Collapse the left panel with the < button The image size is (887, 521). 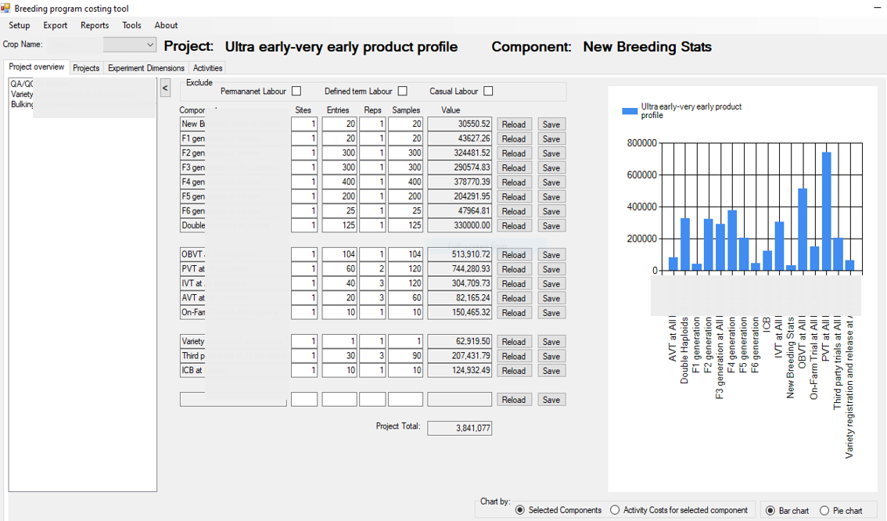point(165,88)
